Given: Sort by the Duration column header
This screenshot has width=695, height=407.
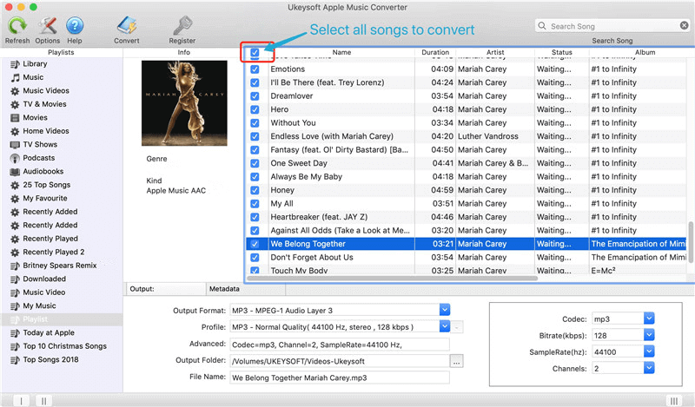Looking at the screenshot, I should click(x=435, y=52).
